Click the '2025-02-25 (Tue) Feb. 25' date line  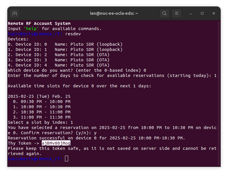tap(39, 96)
